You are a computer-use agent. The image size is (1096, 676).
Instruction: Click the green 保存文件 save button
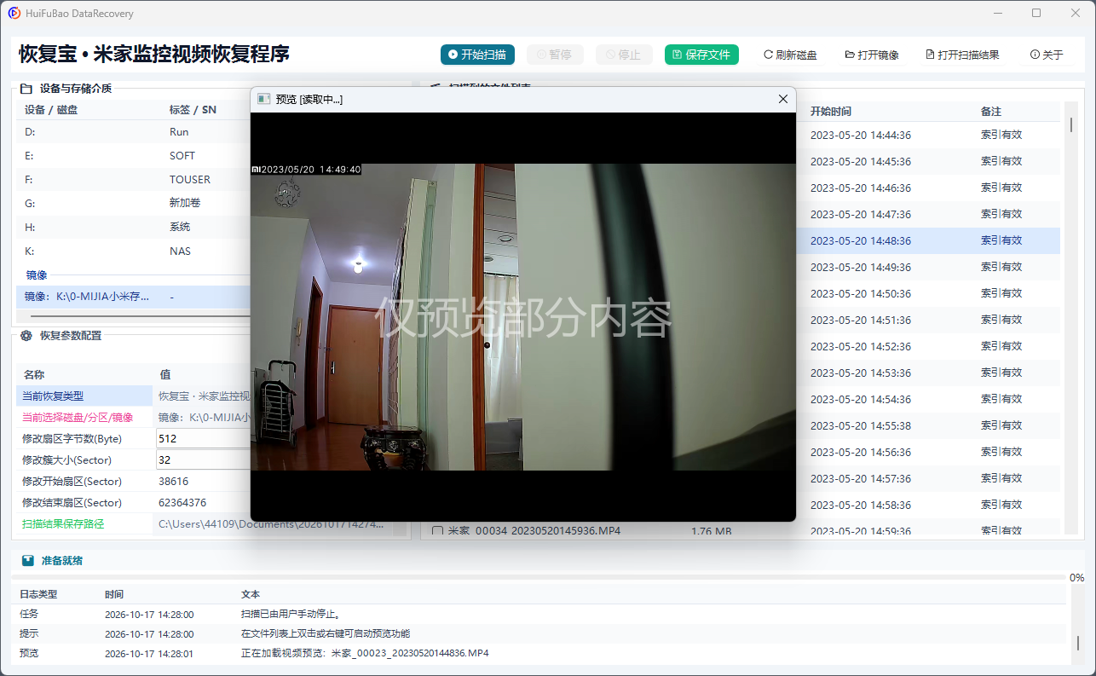click(x=701, y=55)
